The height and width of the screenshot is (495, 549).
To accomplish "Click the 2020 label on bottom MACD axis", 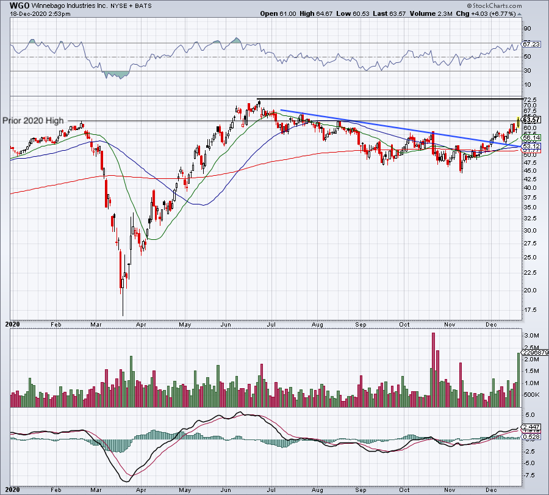I will click(x=13, y=490).
